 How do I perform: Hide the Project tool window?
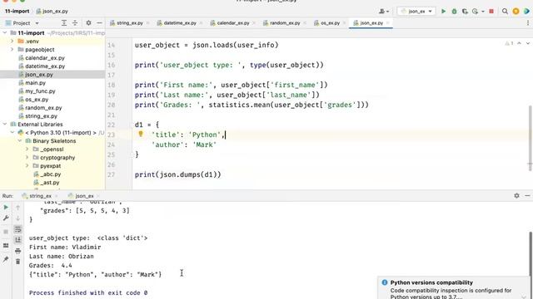tap(99, 23)
